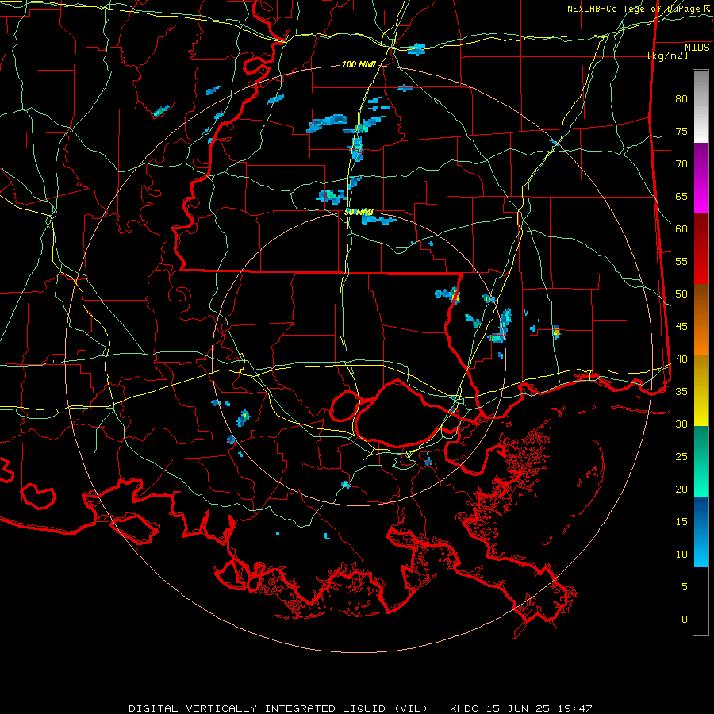Click the scale value 80

click(681, 99)
